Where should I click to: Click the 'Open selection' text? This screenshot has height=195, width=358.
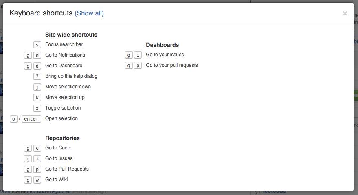(x=61, y=118)
